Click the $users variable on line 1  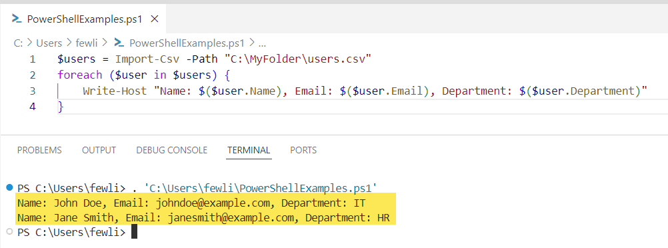76,59
